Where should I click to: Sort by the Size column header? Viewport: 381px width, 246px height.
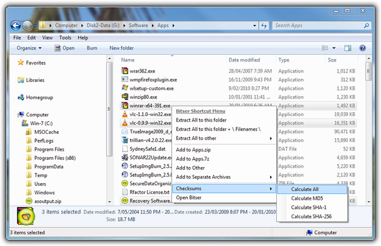click(332, 60)
